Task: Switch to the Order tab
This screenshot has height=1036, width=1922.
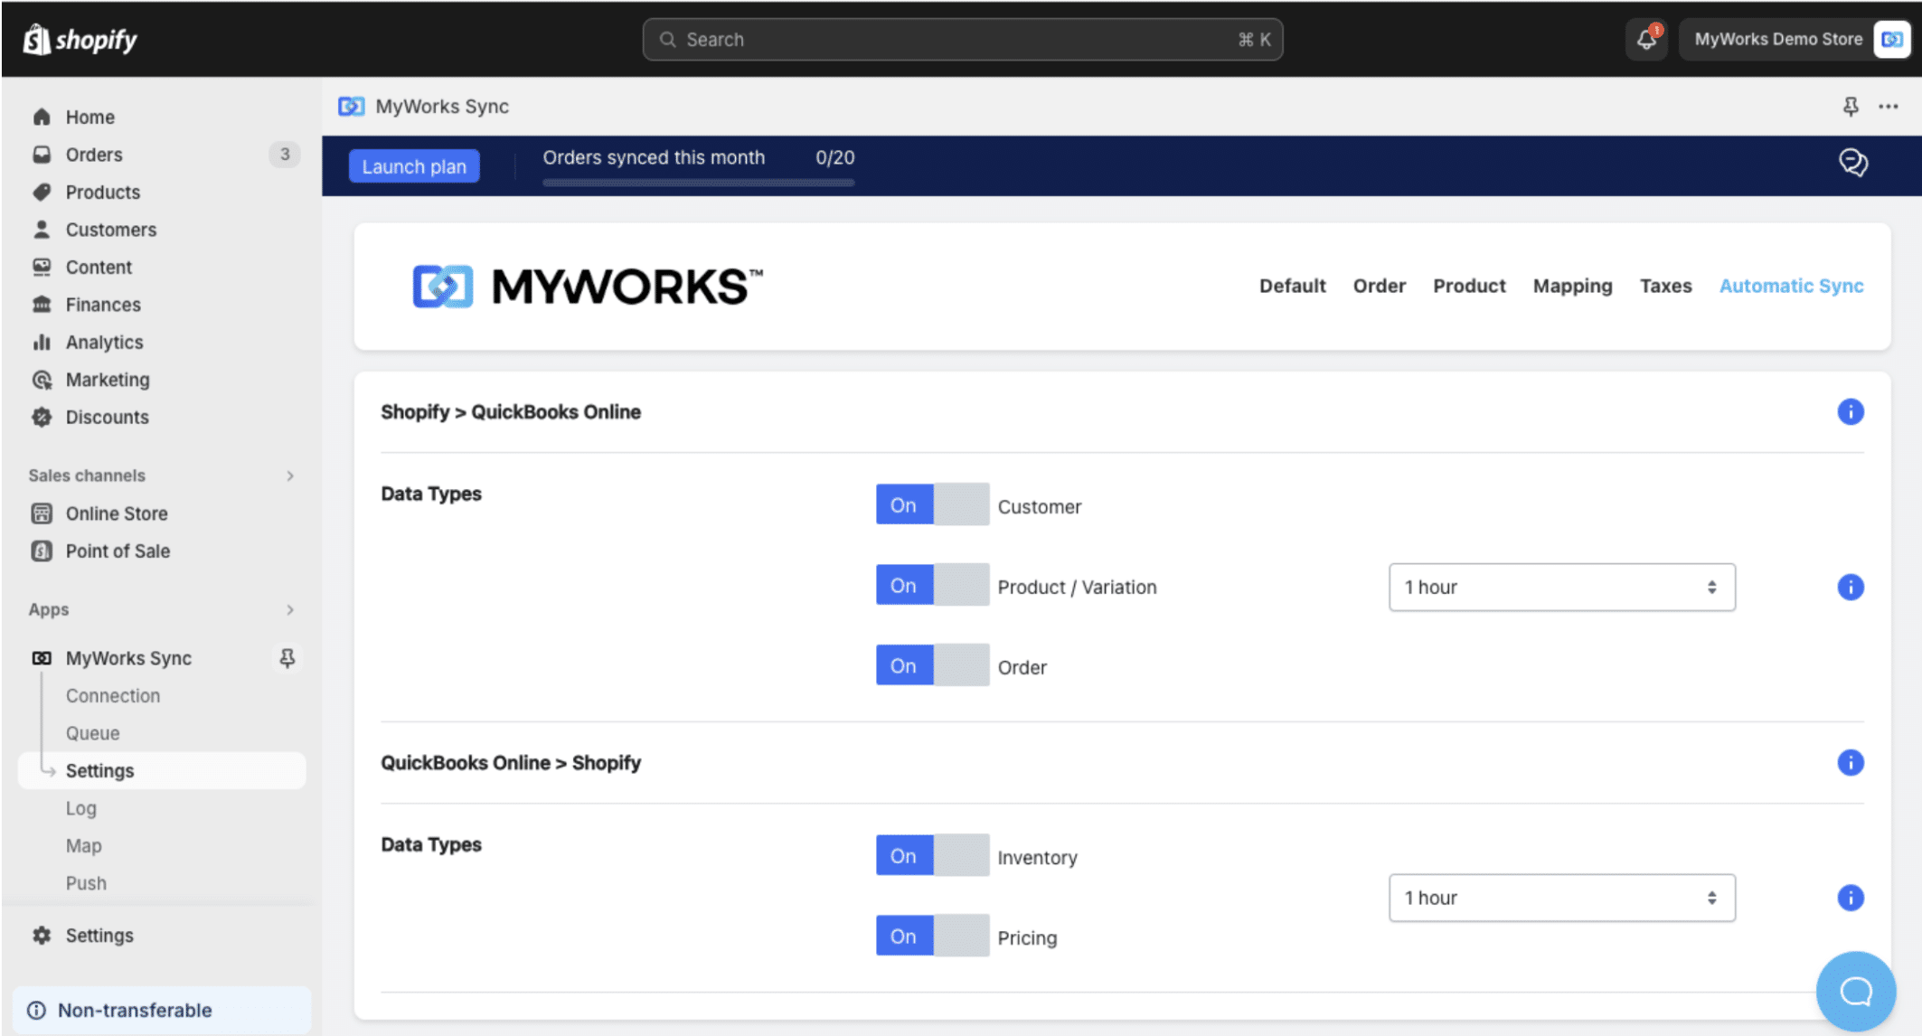Action: pyautogui.click(x=1379, y=286)
